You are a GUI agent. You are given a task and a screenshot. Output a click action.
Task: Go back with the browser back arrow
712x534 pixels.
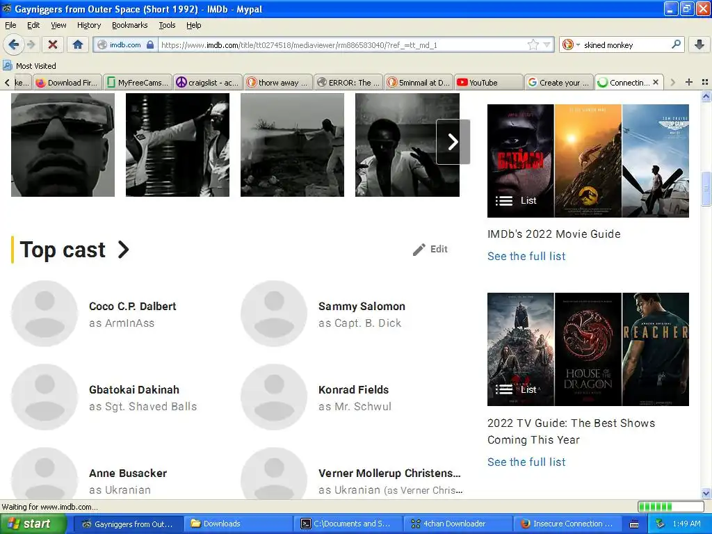[13, 44]
